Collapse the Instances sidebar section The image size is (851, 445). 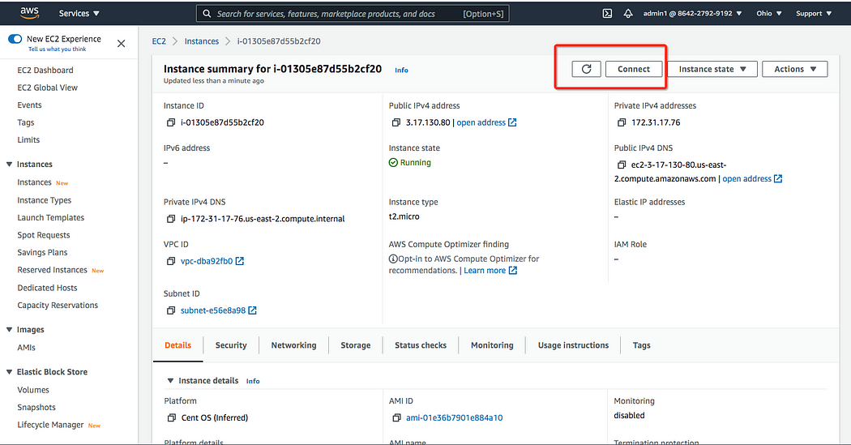[x=9, y=165]
